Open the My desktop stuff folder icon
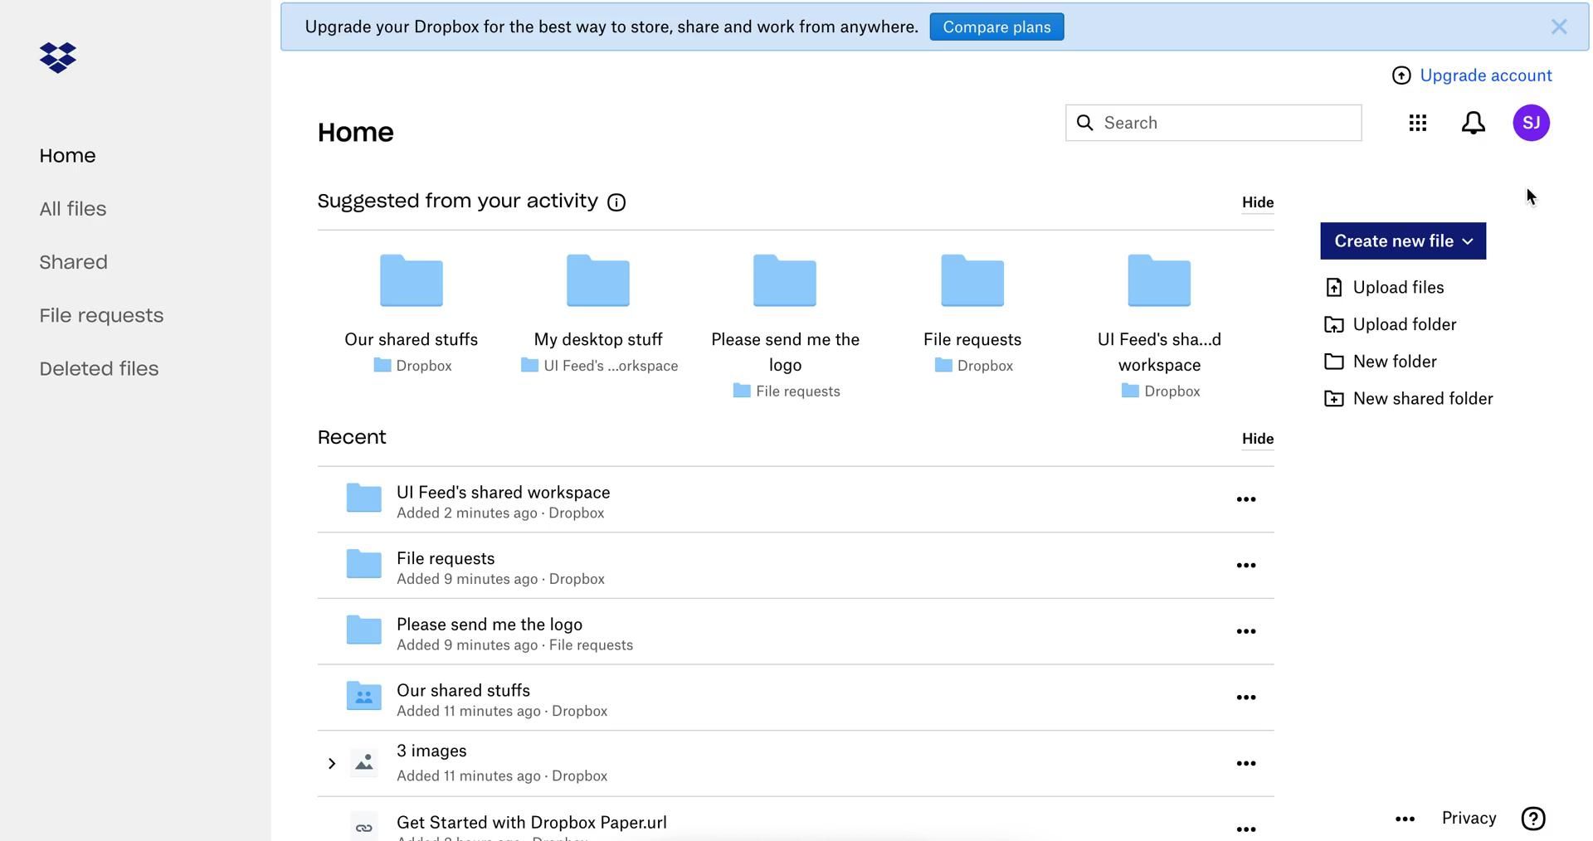 597,281
